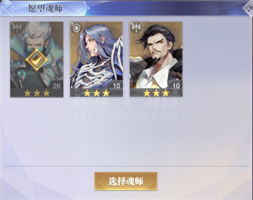Toggle the gold checkmark on the masked character
The height and width of the screenshot is (200, 253).
click(37, 60)
